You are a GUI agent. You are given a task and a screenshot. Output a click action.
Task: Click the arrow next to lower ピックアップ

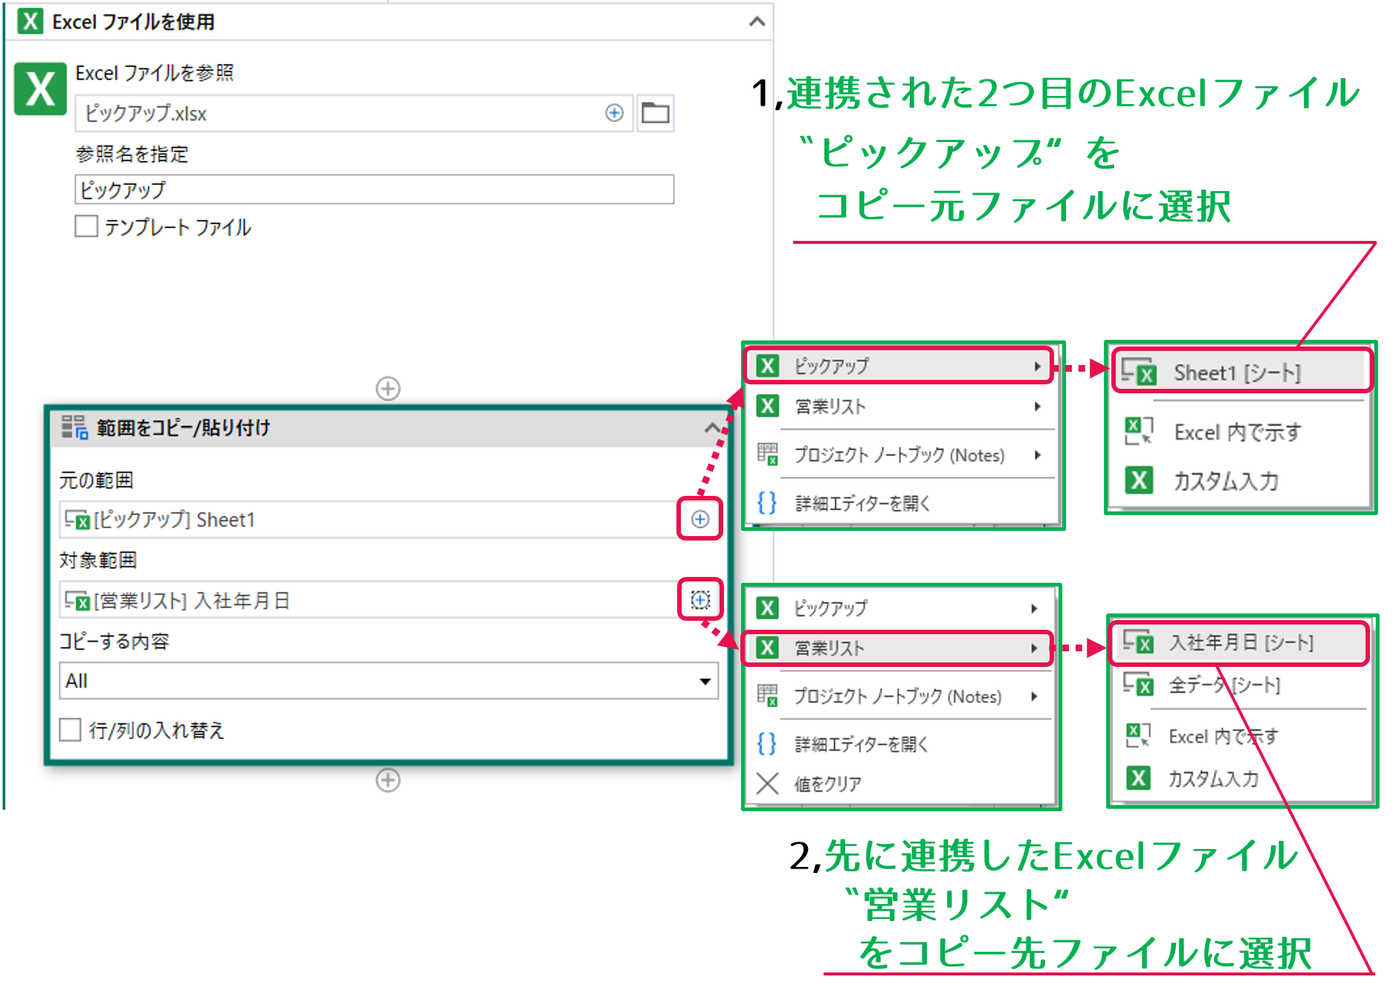1034,608
